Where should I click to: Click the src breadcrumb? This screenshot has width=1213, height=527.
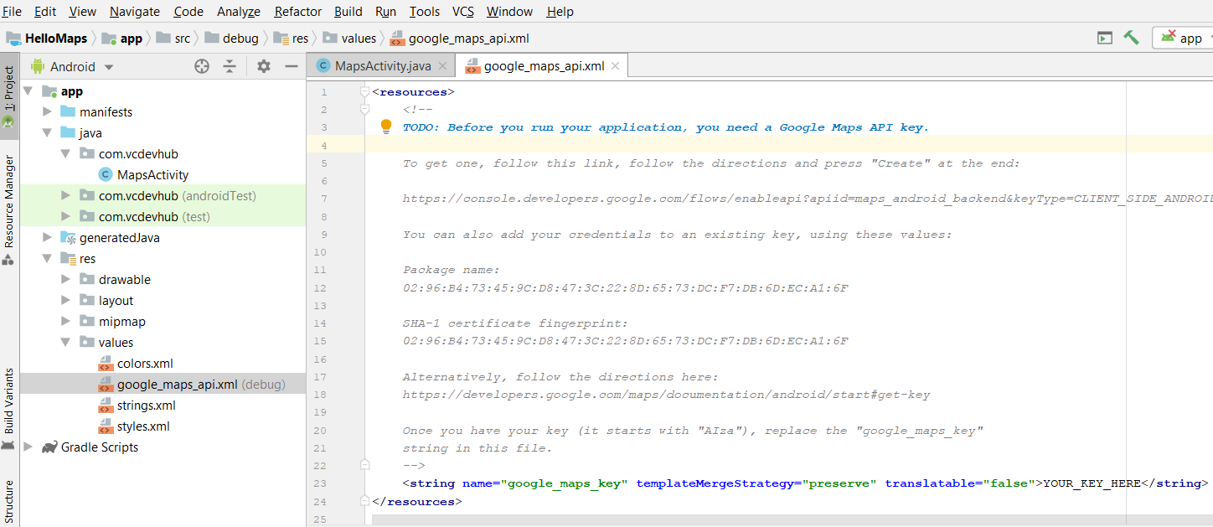[x=174, y=39]
